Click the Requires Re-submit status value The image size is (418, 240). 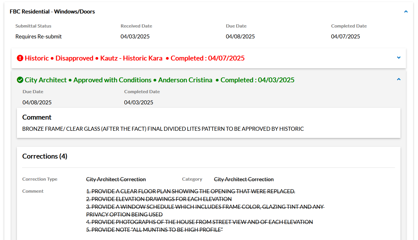click(x=38, y=37)
